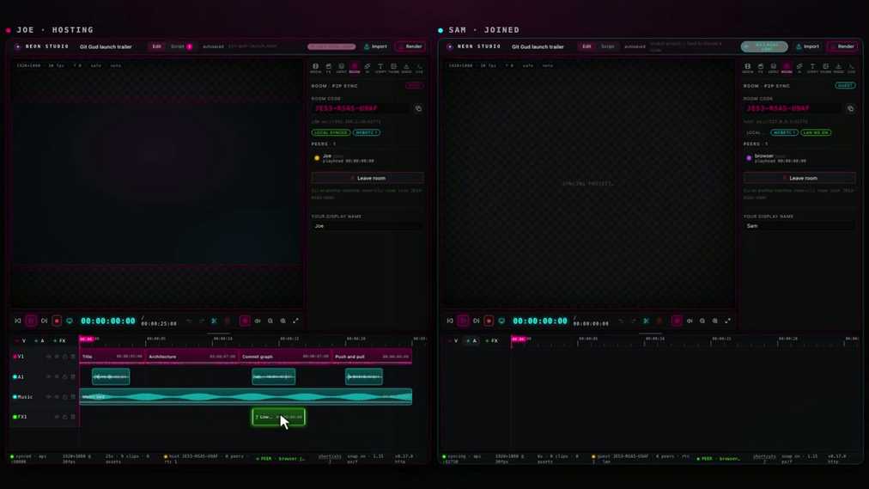The image size is (869, 489).
Task: Select the Music bed clip on the Music track
Action: coord(246,397)
